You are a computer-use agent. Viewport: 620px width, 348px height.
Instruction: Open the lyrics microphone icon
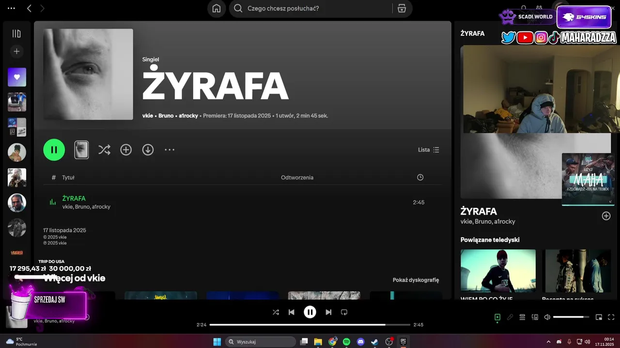point(510,317)
